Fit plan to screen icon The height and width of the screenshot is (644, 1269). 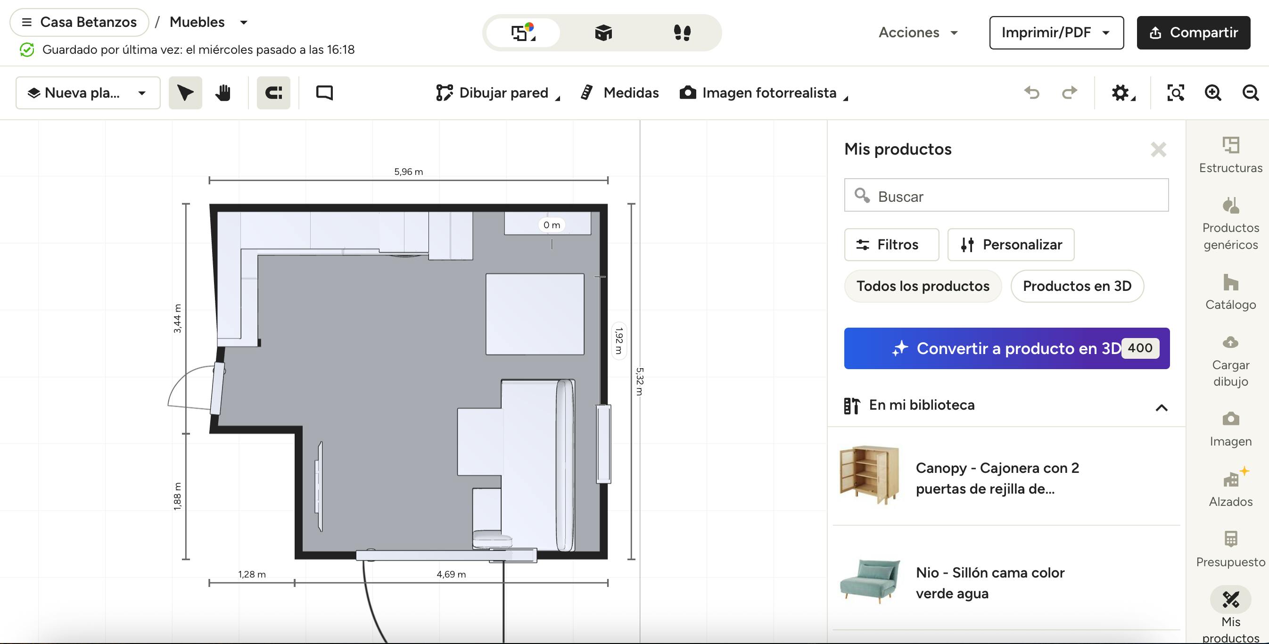pos(1175,92)
